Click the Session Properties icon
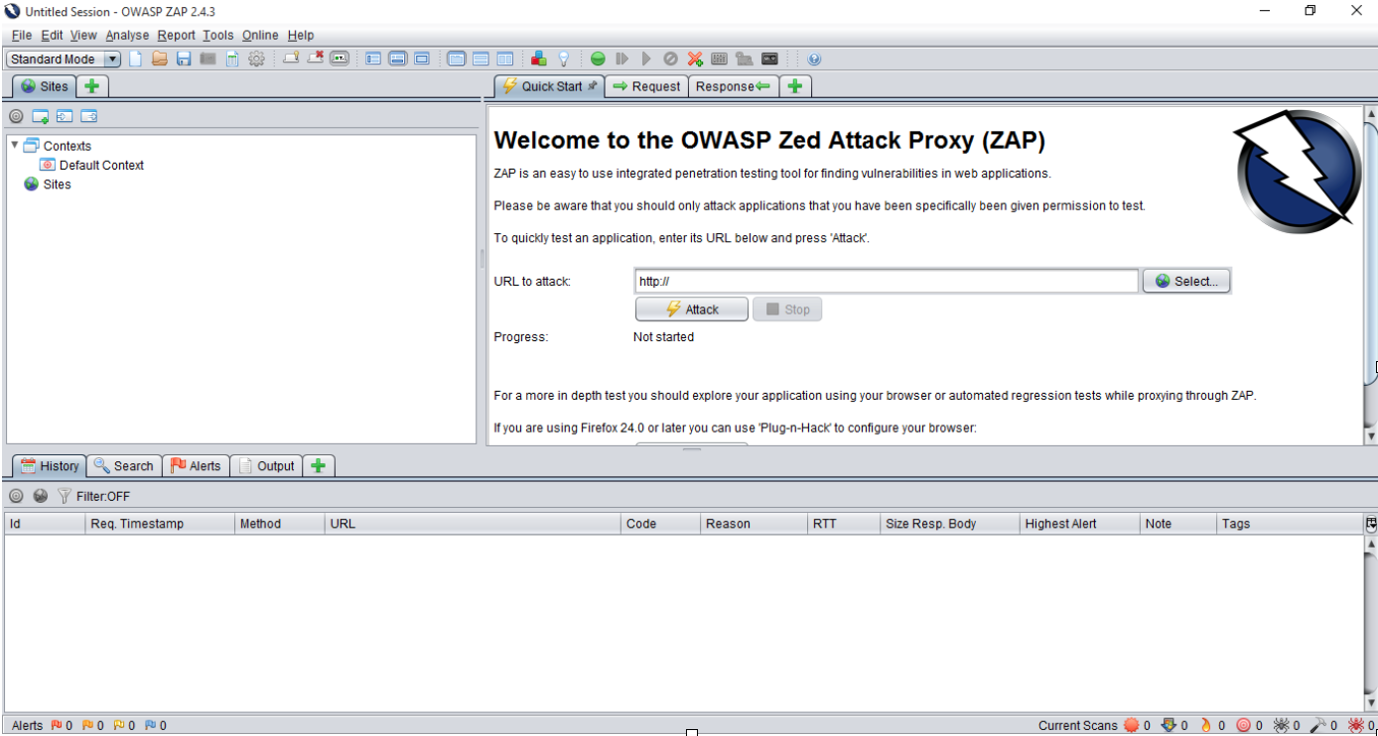This screenshot has height=736, width=1378. click(231, 60)
